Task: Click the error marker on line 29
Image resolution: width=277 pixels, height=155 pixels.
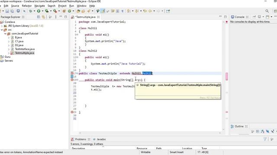Action: tap(72, 112)
